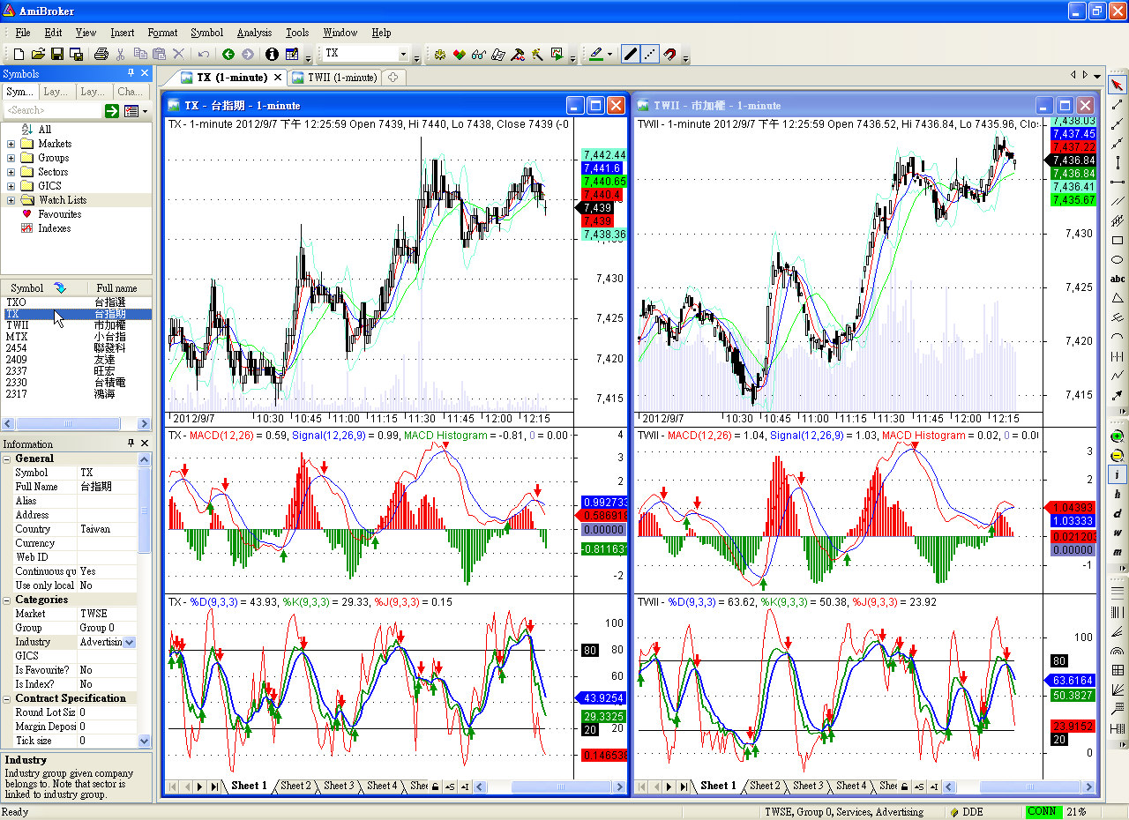Select the Gann square grid tool
Screen dimensions: 1129x820
1118,670
